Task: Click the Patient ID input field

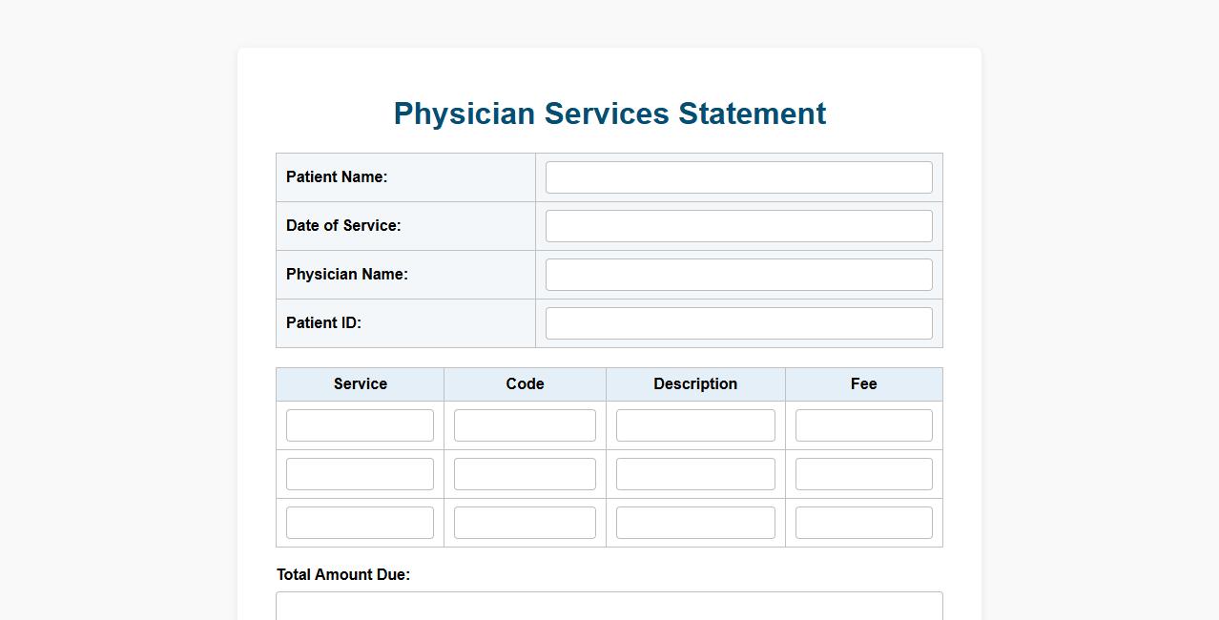Action: tap(738, 323)
